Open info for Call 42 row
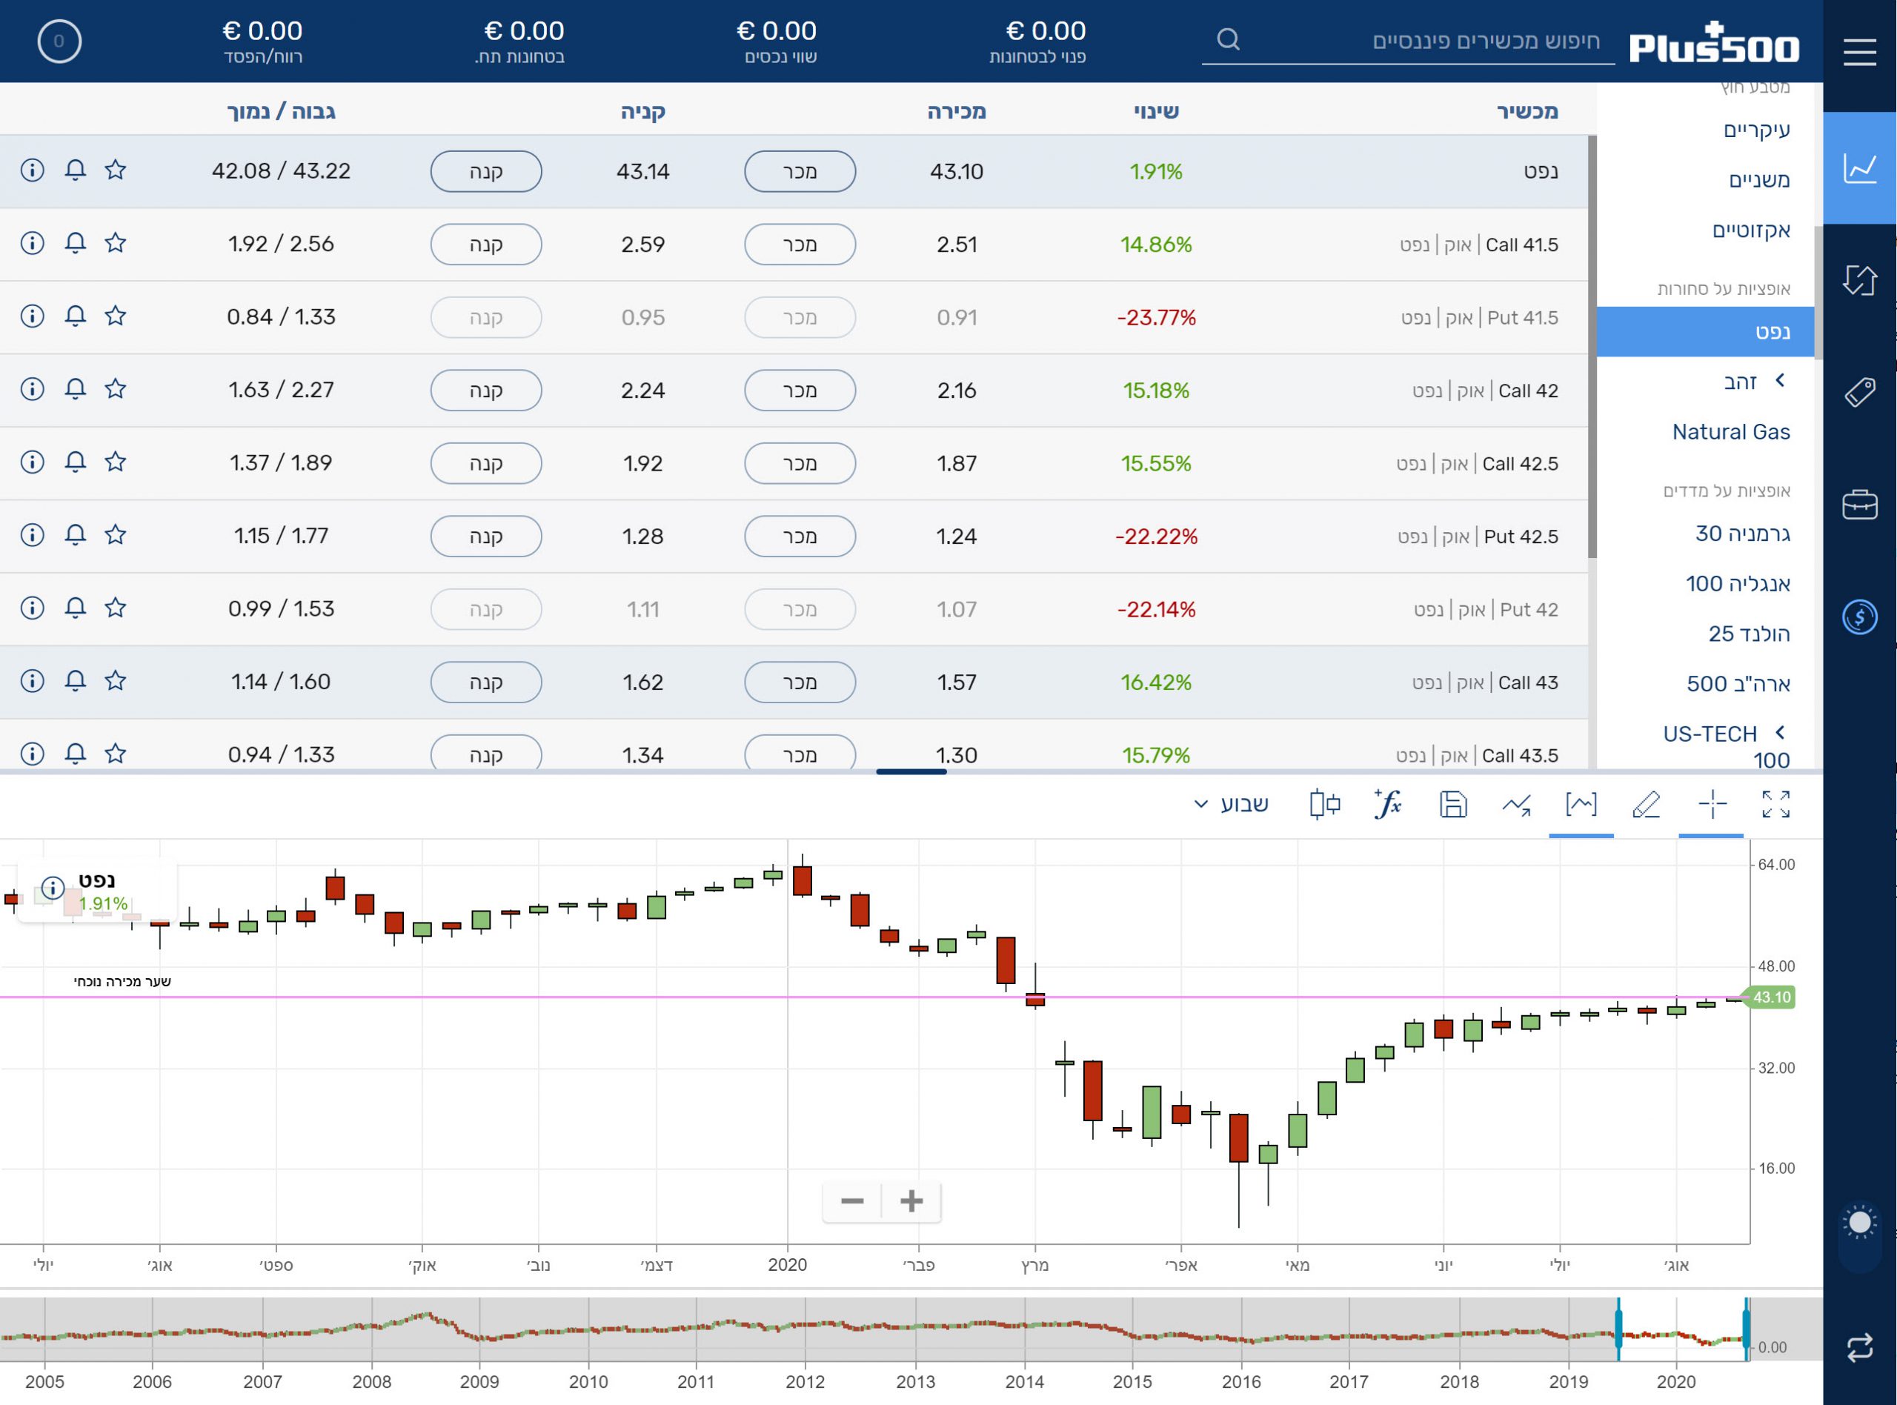 click(33, 390)
